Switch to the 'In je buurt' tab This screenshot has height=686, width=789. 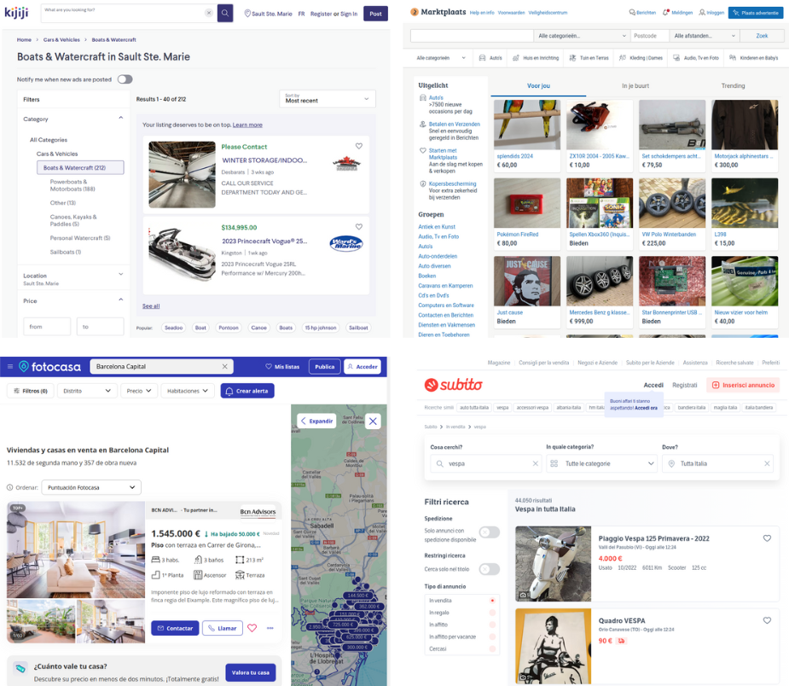click(635, 86)
